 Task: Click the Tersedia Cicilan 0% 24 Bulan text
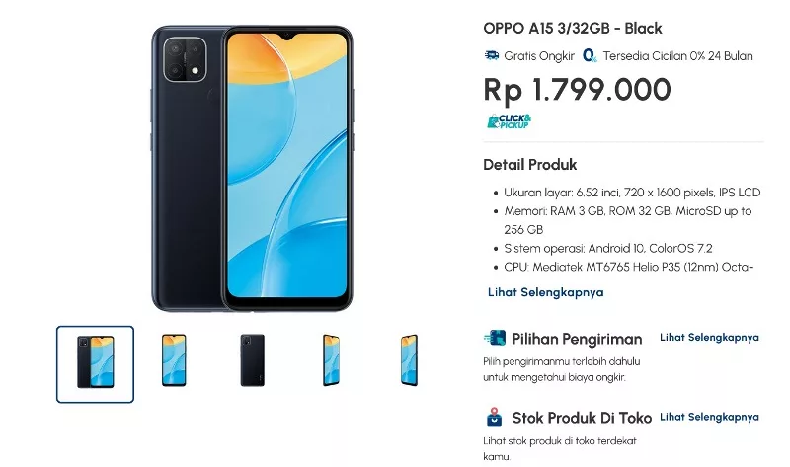click(678, 56)
